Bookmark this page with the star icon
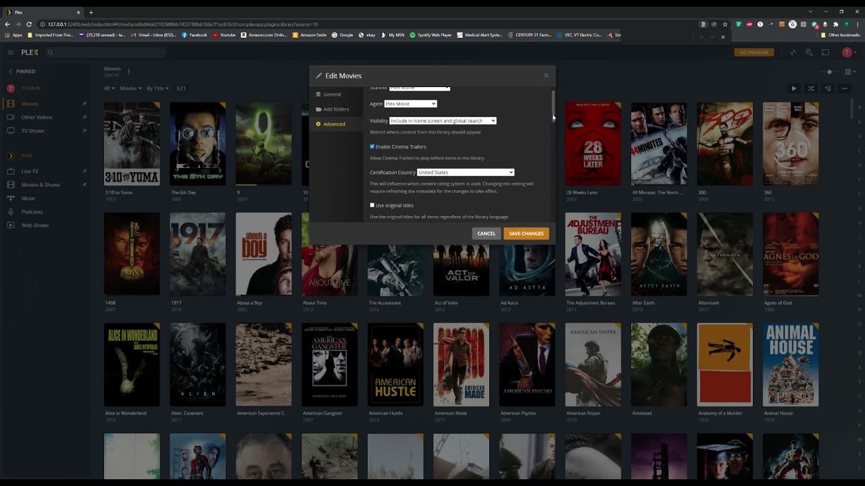This screenshot has height=486, width=865. (725, 24)
